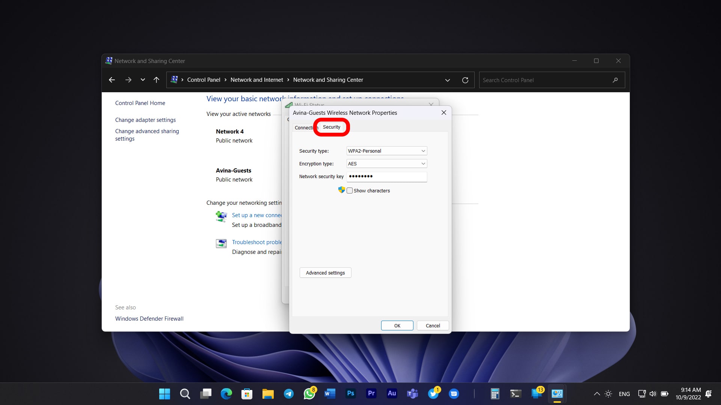The image size is (721, 405).
Task: Click Network and Sharing Center breadcrumb
Action: [328, 80]
